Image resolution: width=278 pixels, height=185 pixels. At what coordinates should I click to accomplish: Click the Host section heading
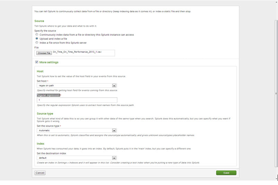40,71
